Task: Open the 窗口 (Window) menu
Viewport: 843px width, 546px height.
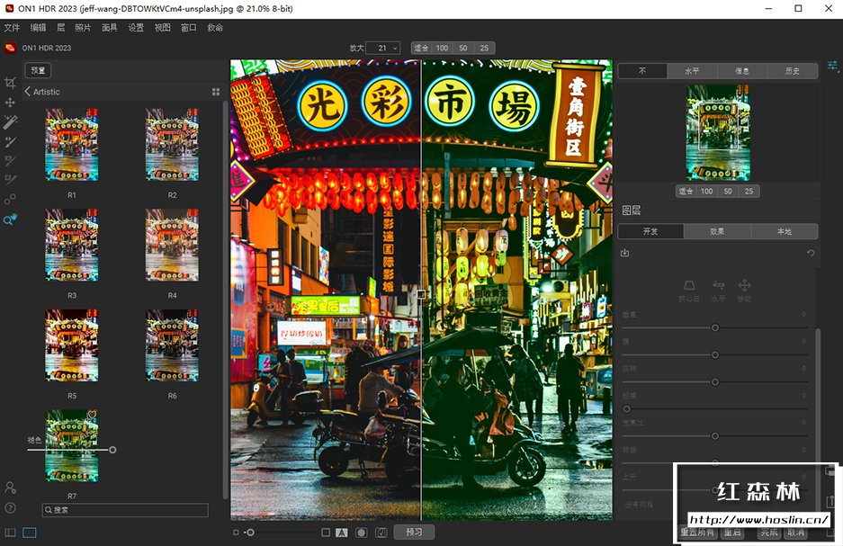Action: point(188,28)
